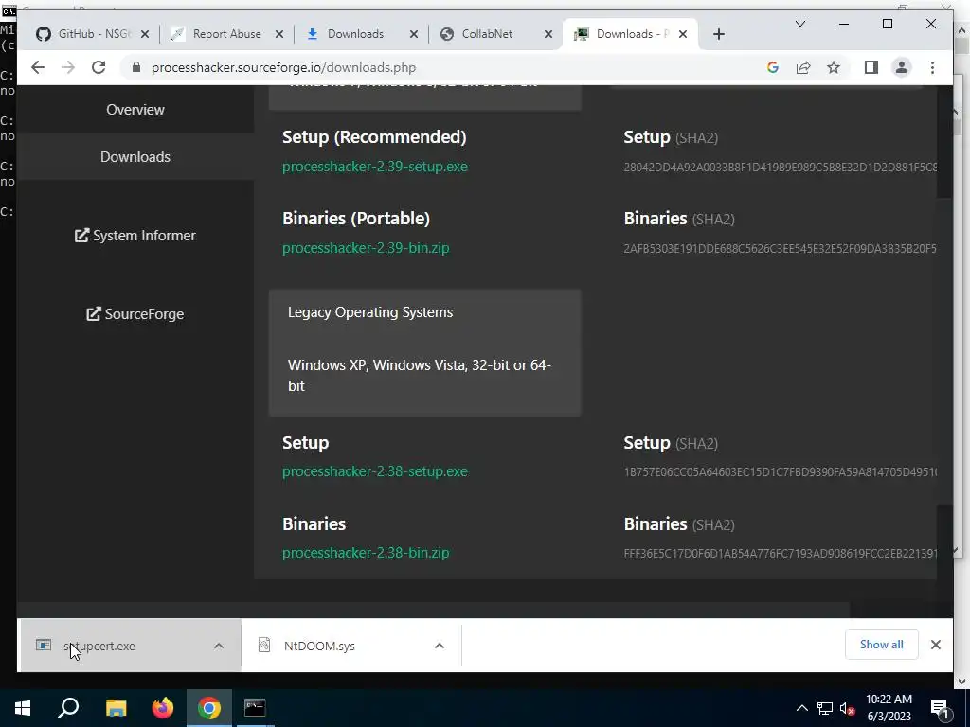
Task: Show hidden system tray icons
Action: click(801, 708)
